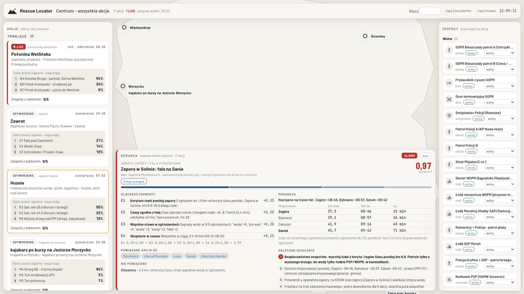The height and width of the screenshot is (294, 524).
Task: Click the evidence score segmented progress bar
Action: click(x=276, y=187)
